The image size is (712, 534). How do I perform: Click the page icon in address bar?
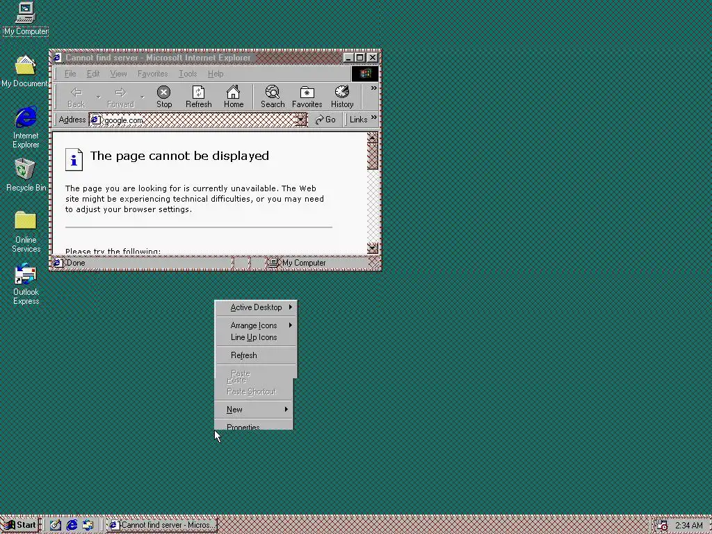coord(95,120)
